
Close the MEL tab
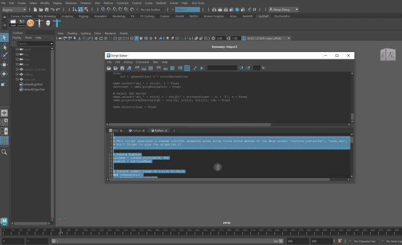point(121,131)
